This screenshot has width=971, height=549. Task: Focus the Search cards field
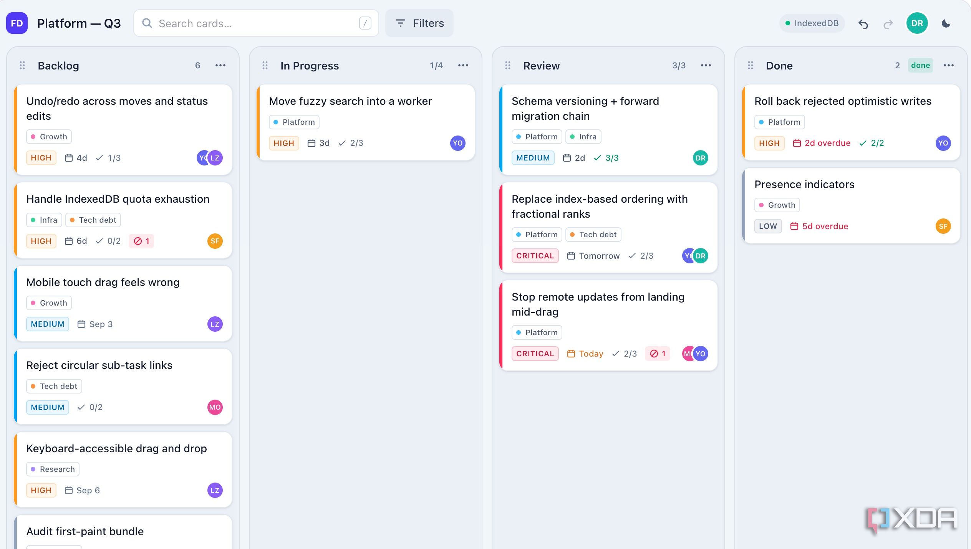pyautogui.click(x=256, y=23)
